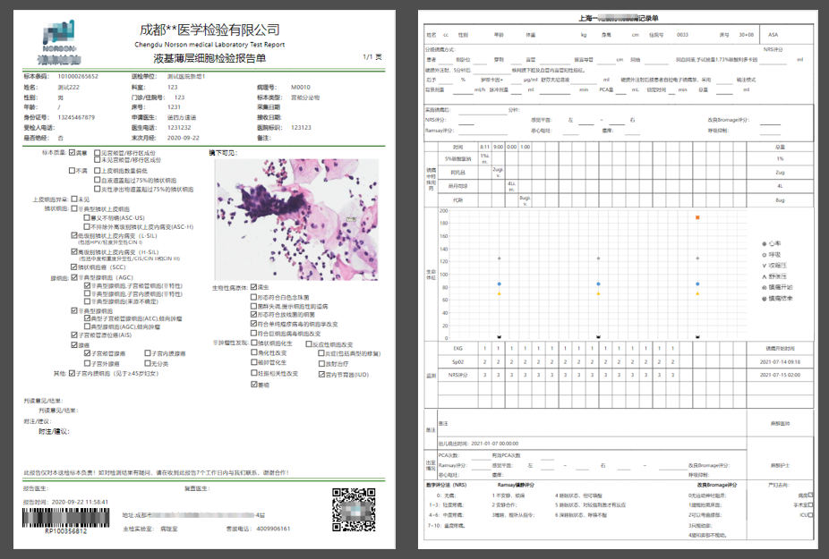
Task: Check the 放射治疗 checkbox
Action: click(x=321, y=363)
